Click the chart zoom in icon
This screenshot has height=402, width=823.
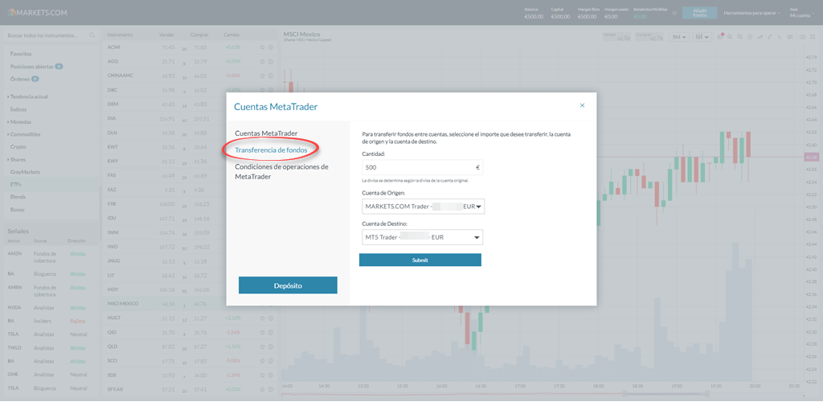(x=730, y=37)
